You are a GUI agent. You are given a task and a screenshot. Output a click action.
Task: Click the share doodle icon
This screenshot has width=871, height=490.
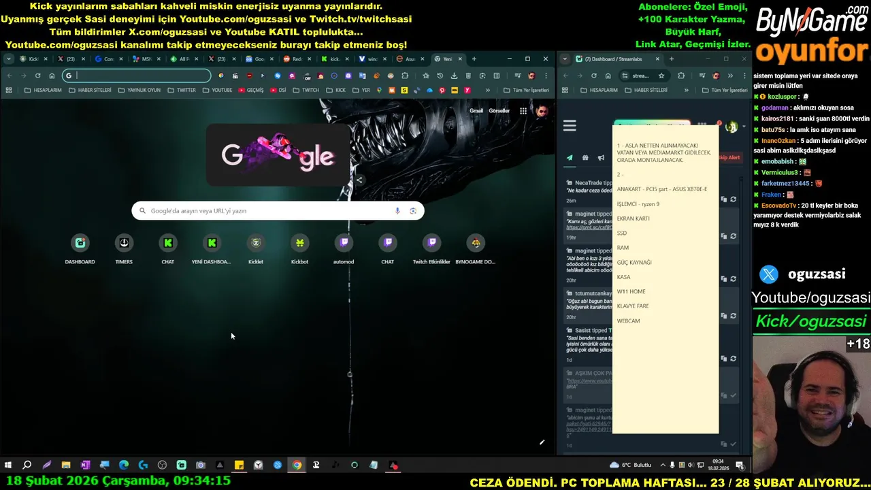tap(359, 180)
